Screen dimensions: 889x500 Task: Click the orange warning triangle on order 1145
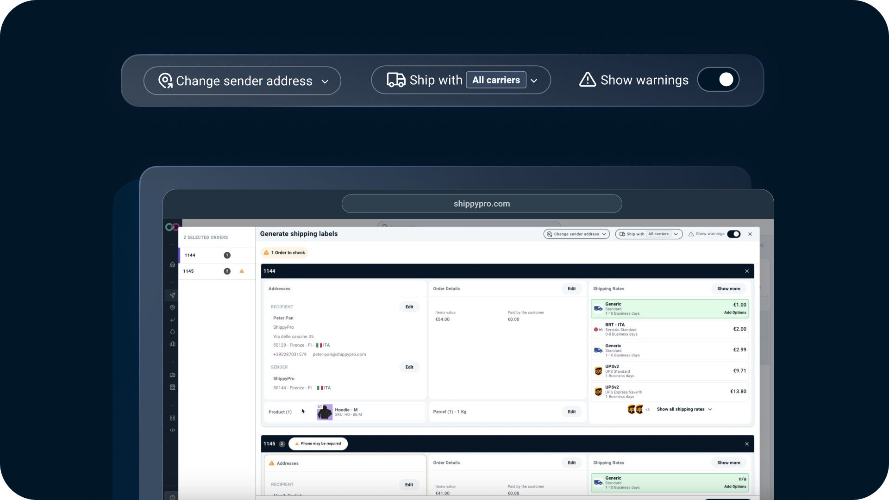[x=242, y=271]
